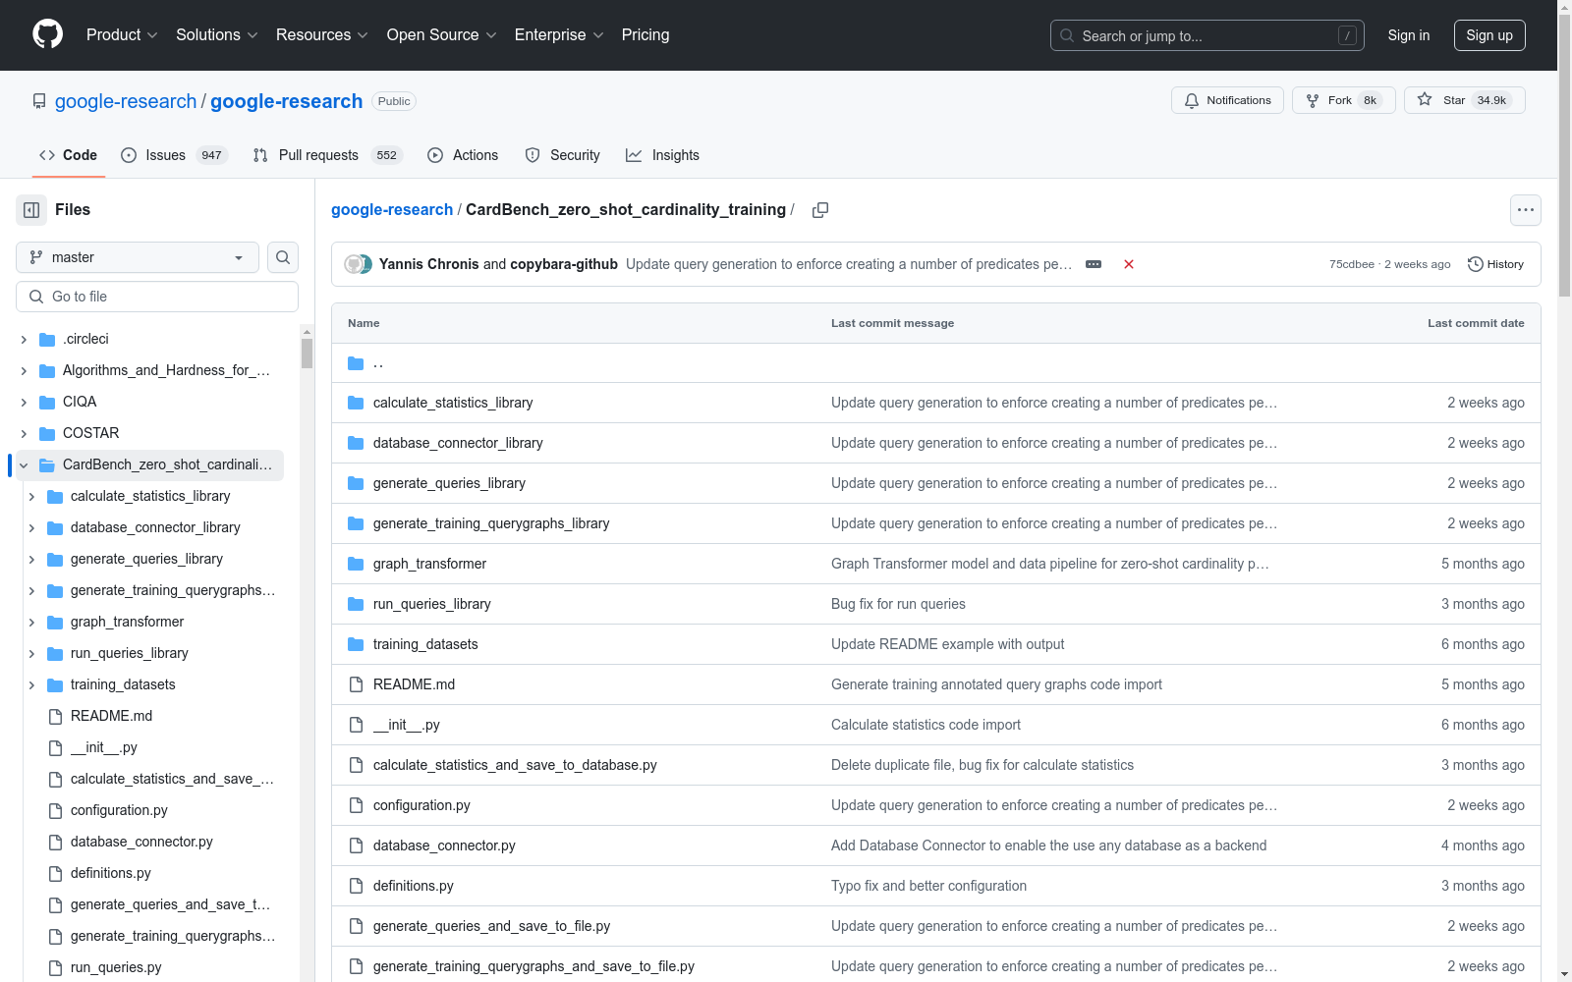
Task: Collapse the file tree sidebar icon
Action: point(31,210)
